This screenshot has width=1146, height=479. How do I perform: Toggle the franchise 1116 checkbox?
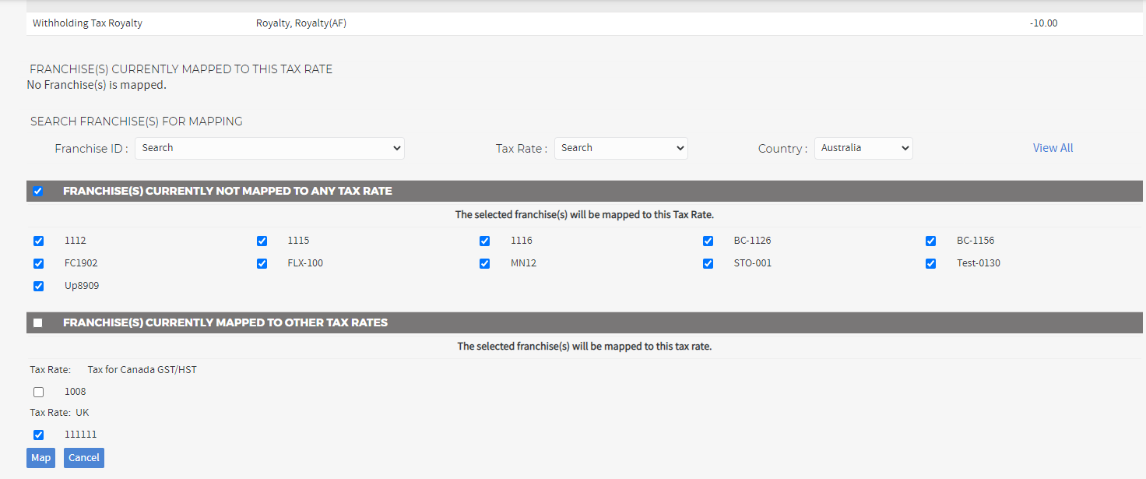(484, 241)
